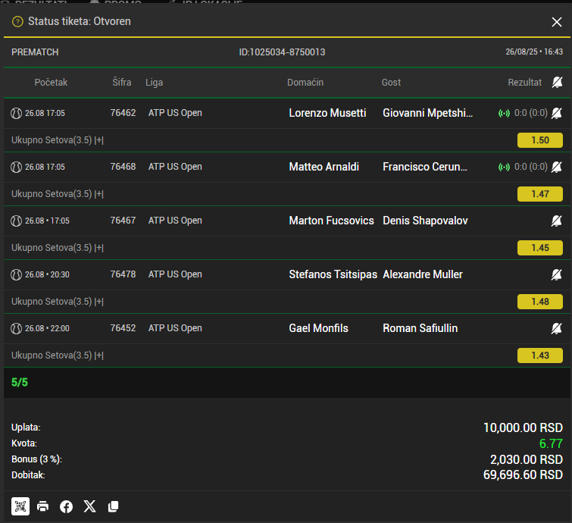Click the 1.50 odds button
This screenshot has width=572, height=523.
(x=540, y=140)
